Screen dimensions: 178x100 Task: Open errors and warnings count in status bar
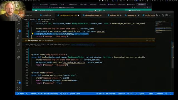point(64,94)
